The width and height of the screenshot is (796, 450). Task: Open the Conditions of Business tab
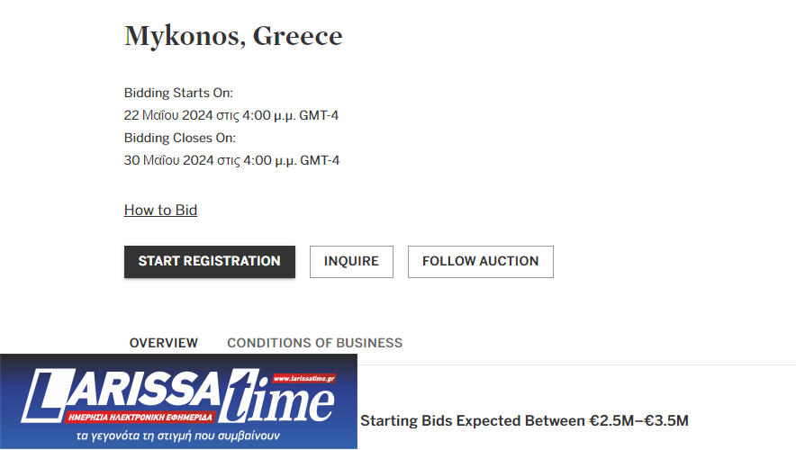314,343
